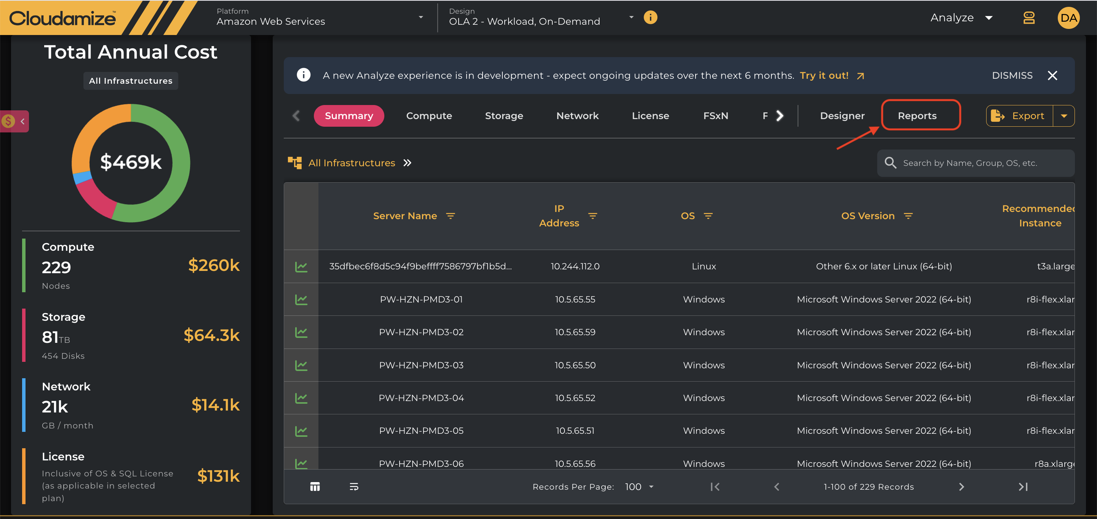Sort by the Server Name column header
The height and width of the screenshot is (519, 1097).
point(405,216)
